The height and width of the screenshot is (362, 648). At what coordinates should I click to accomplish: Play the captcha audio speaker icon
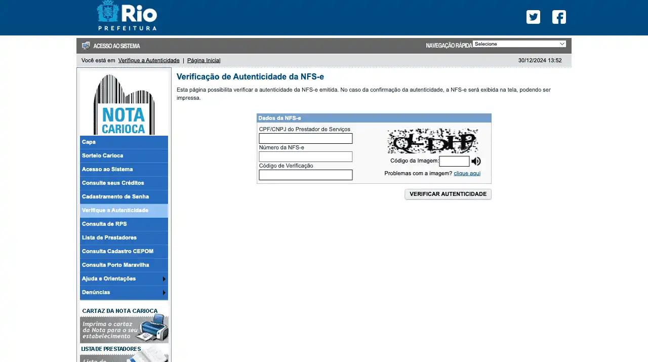pos(476,162)
